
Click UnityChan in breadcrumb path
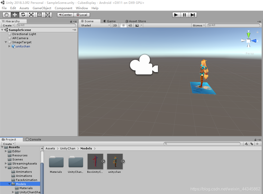(68, 148)
